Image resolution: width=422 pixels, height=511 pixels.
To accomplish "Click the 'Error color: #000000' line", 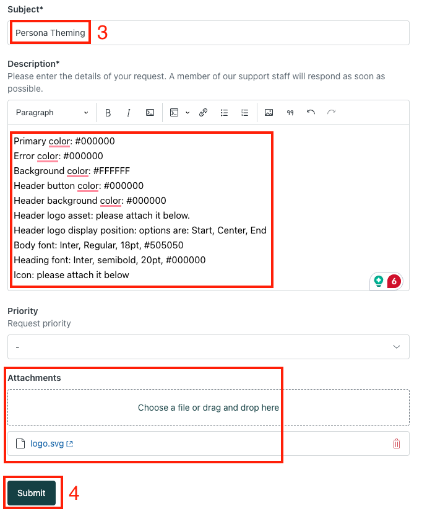I will tap(58, 156).
